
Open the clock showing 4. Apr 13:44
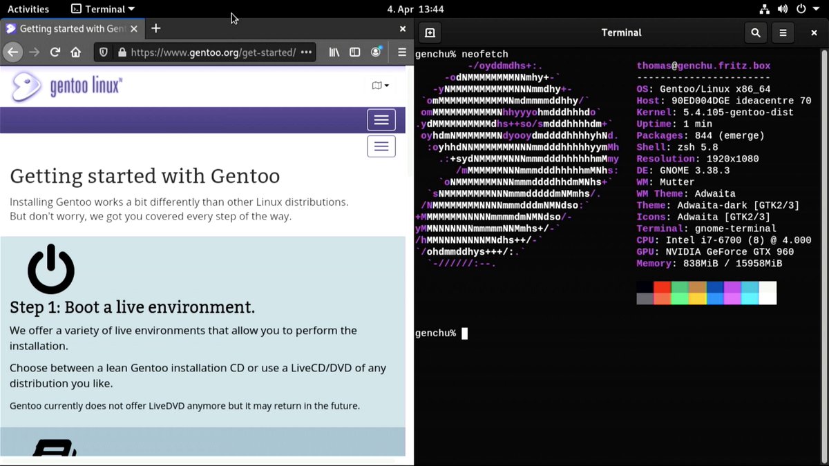[x=415, y=9]
